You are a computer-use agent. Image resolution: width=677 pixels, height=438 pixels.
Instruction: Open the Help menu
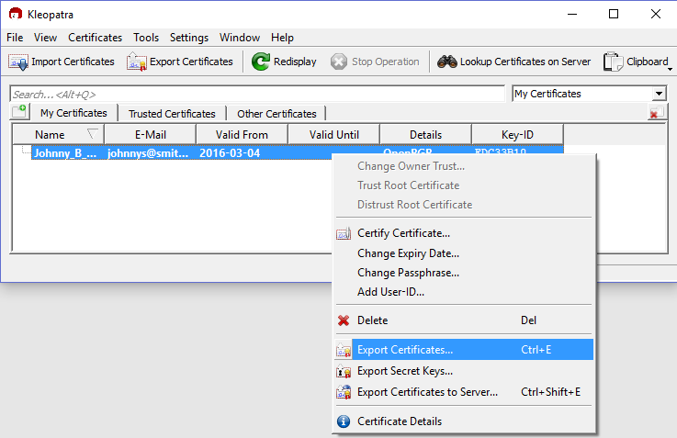(282, 38)
